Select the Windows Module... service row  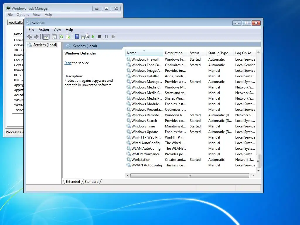pyautogui.click(x=191, y=104)
